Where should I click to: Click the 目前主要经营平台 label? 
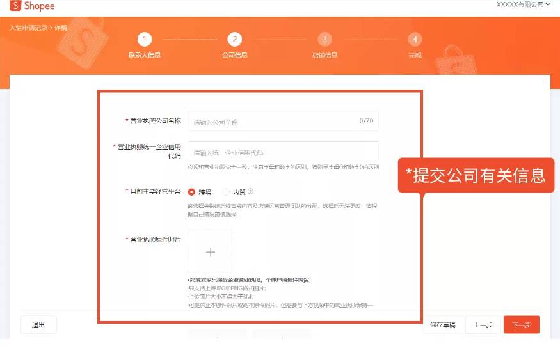(155, 191)
